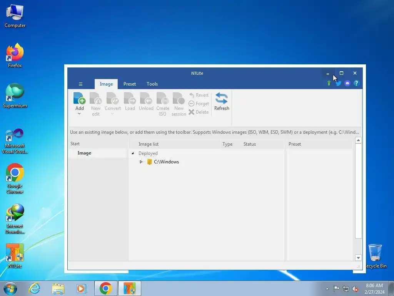This screenshot has height=296, width=394.
Task: Open the Convert dropdown arrow
Action: point(113,114)
